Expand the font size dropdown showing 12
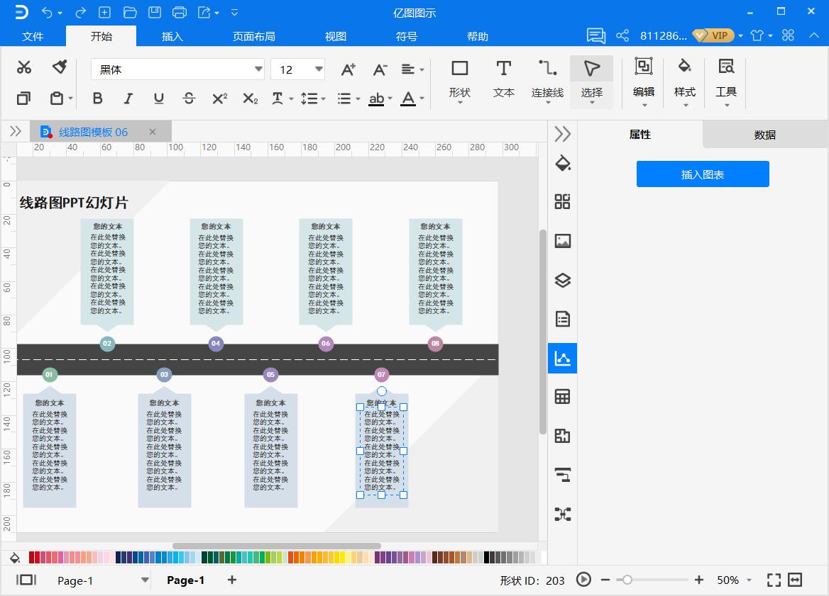829x596 pixels. point(319,69)
